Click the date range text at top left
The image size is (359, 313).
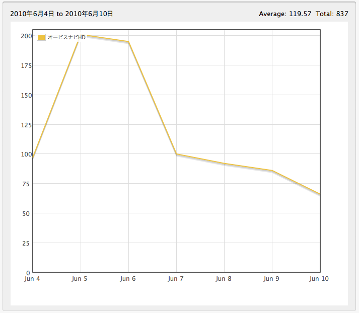coord(61,14)
